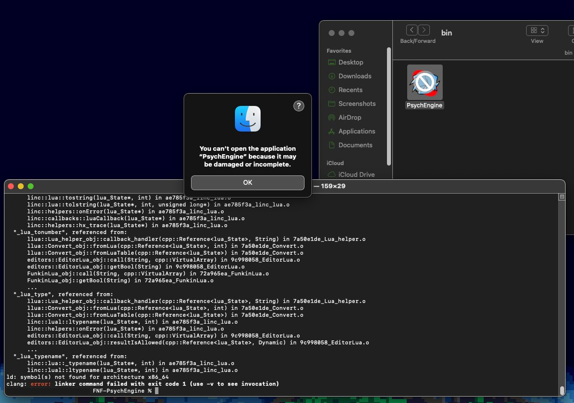The image size is (574, 403).
Task: Click 'FunkinLua_obj::getBool(String)' Terminal line
Action: pyautogui.click(x=120, y=280)
